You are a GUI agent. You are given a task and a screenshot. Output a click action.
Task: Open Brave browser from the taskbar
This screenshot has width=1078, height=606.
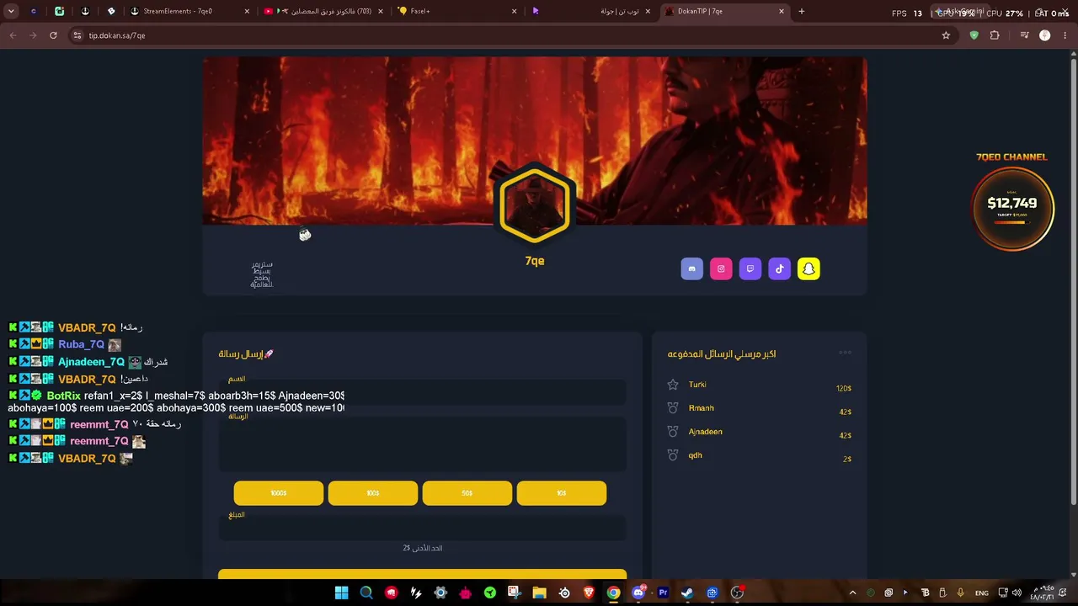[589, 593]
